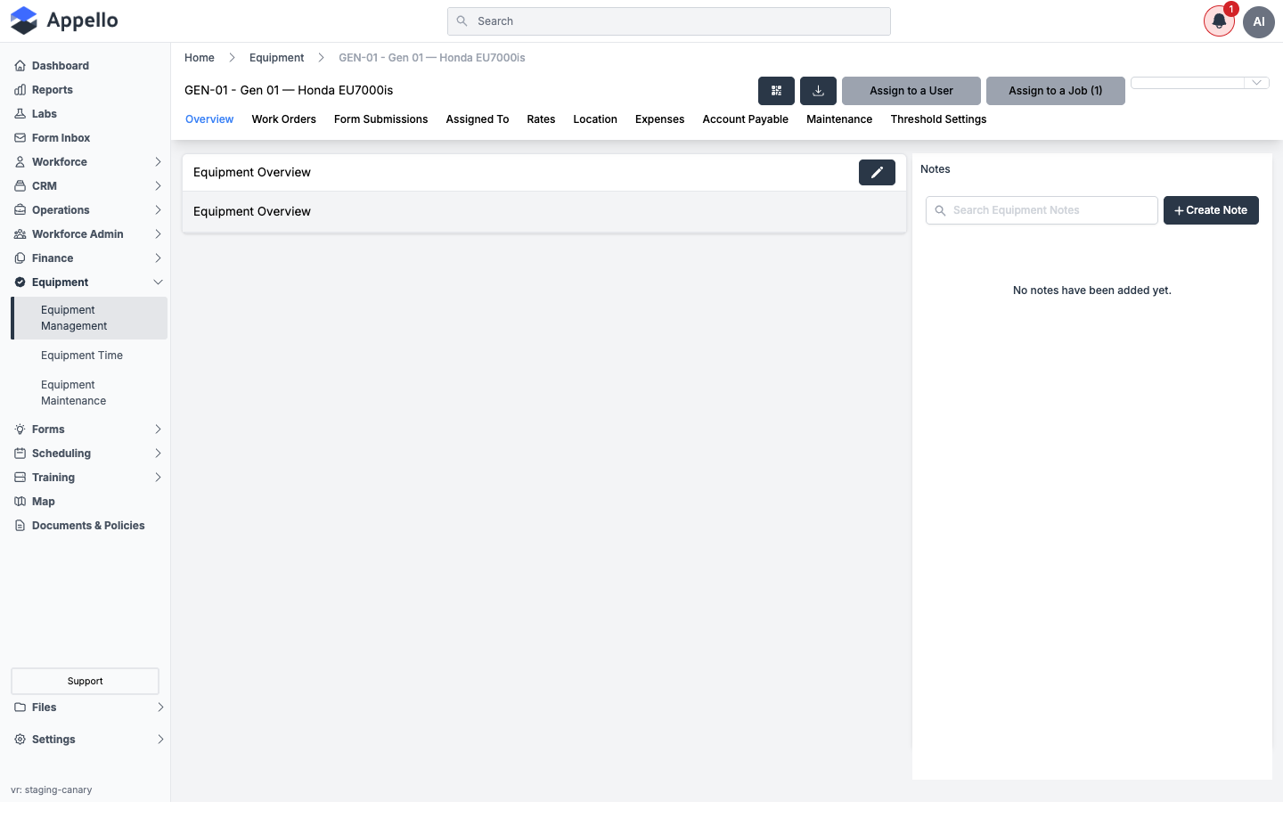The width and height of the screenshot is (1283, 818).
Task: Expand the Workforce Admin chevron
Action: [x=158, y=234]
